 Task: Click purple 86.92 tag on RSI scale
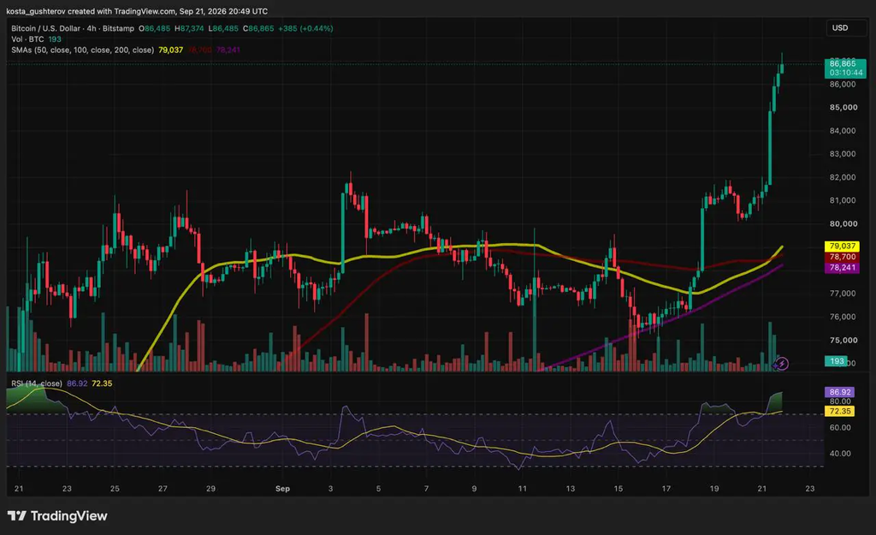pos(840,392)
